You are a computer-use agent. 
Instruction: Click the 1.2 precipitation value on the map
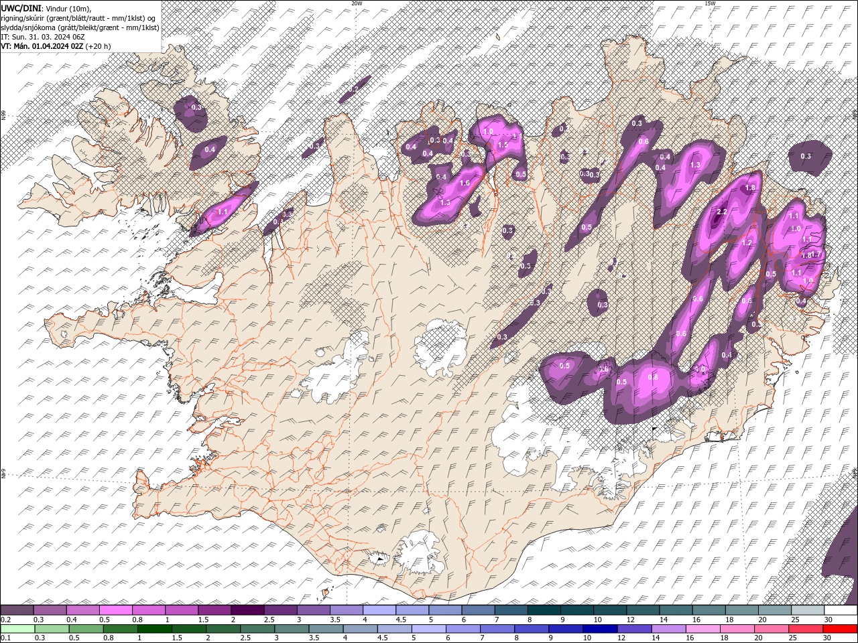coord(748,243)
